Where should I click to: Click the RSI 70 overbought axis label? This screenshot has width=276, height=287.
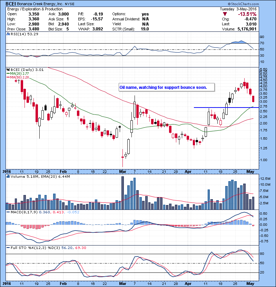click(x=262, y=43)
